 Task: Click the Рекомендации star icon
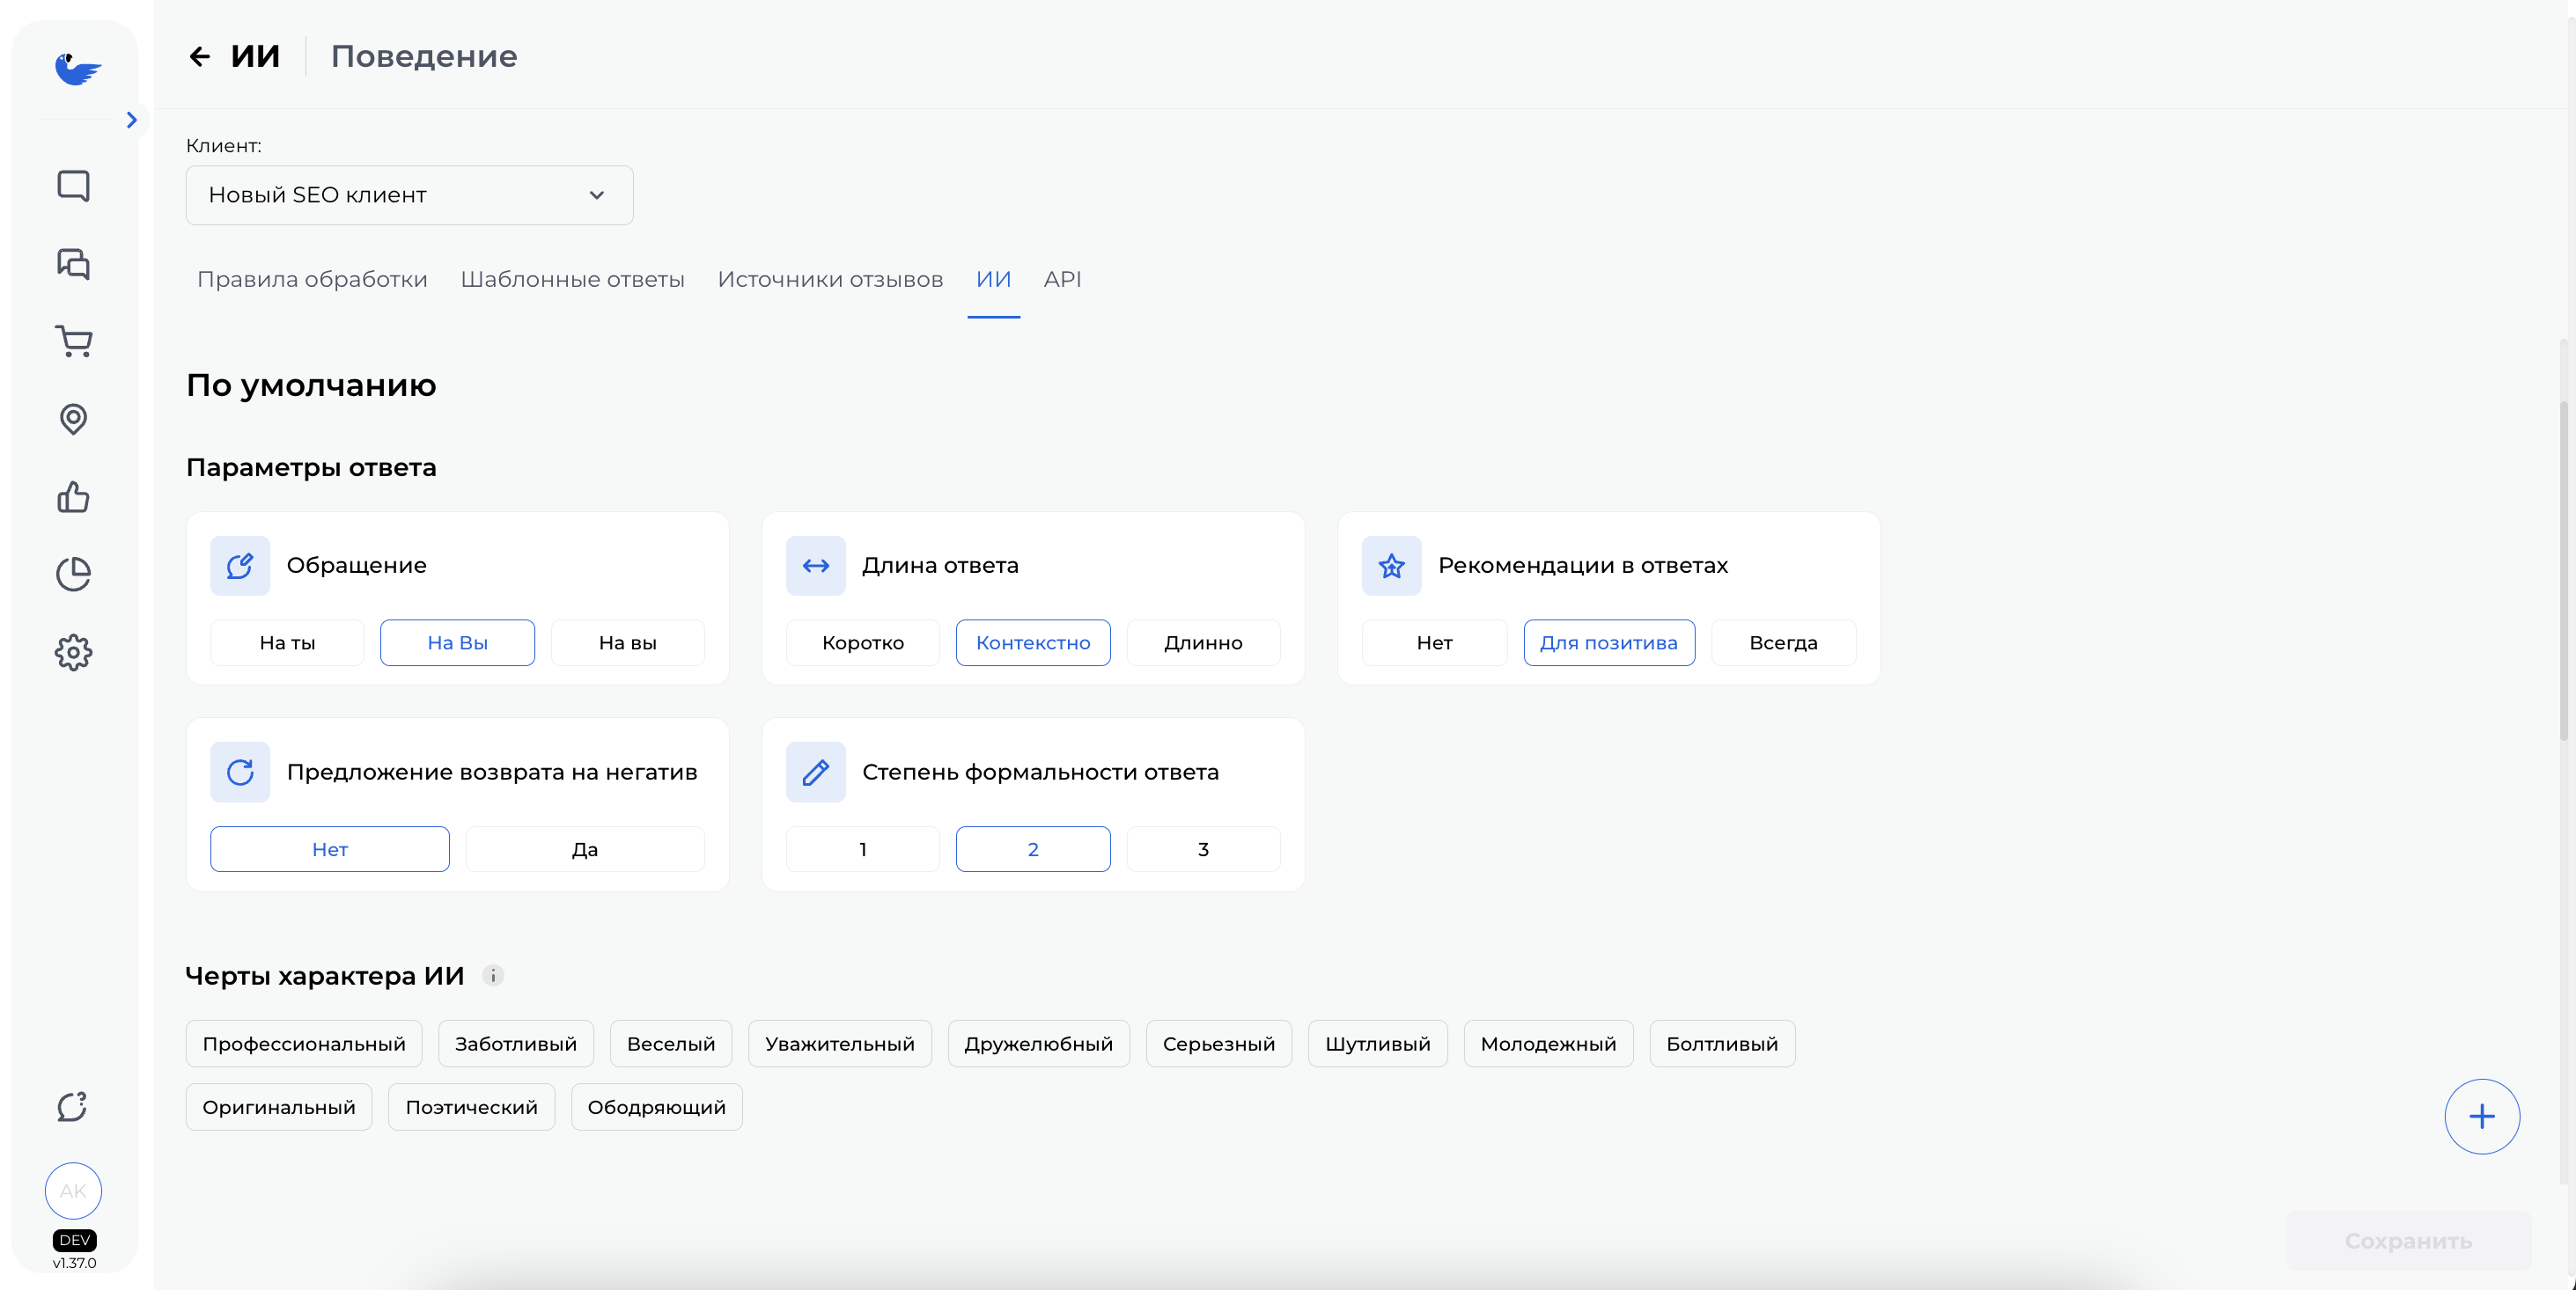(1391, 566)
